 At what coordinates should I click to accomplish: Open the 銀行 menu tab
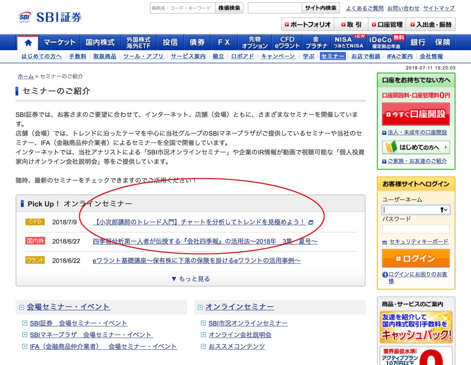click(x=418, y=42)
